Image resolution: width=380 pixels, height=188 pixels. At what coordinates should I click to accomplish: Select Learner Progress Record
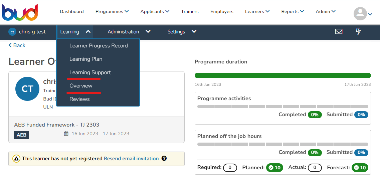[x=99, y=45]
